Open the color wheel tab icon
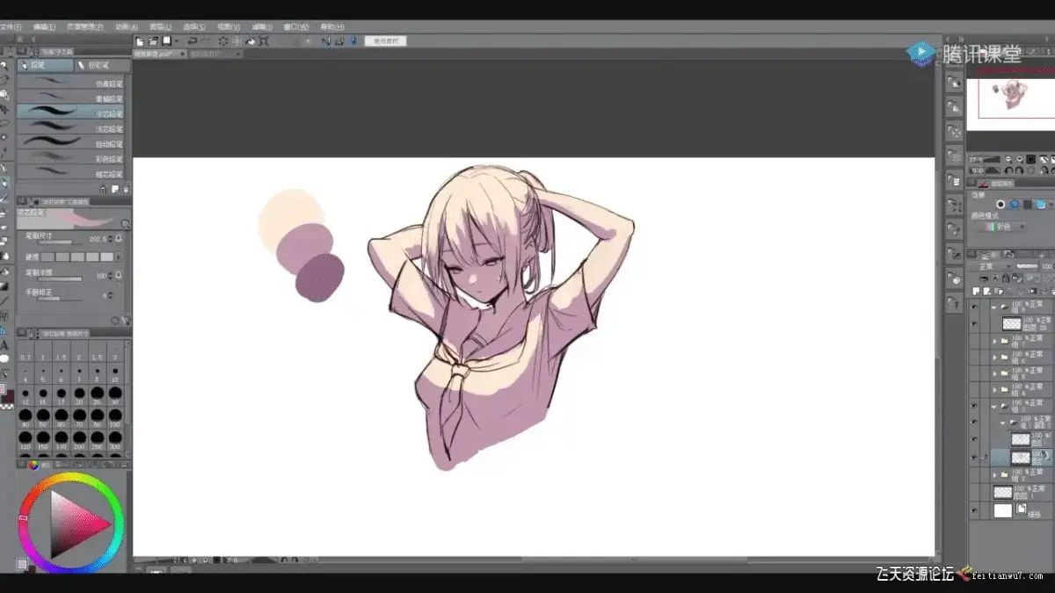 [x=33, y=465]
